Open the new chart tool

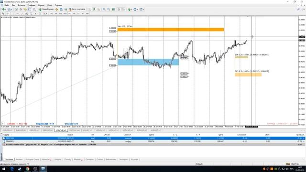(3, 10)
